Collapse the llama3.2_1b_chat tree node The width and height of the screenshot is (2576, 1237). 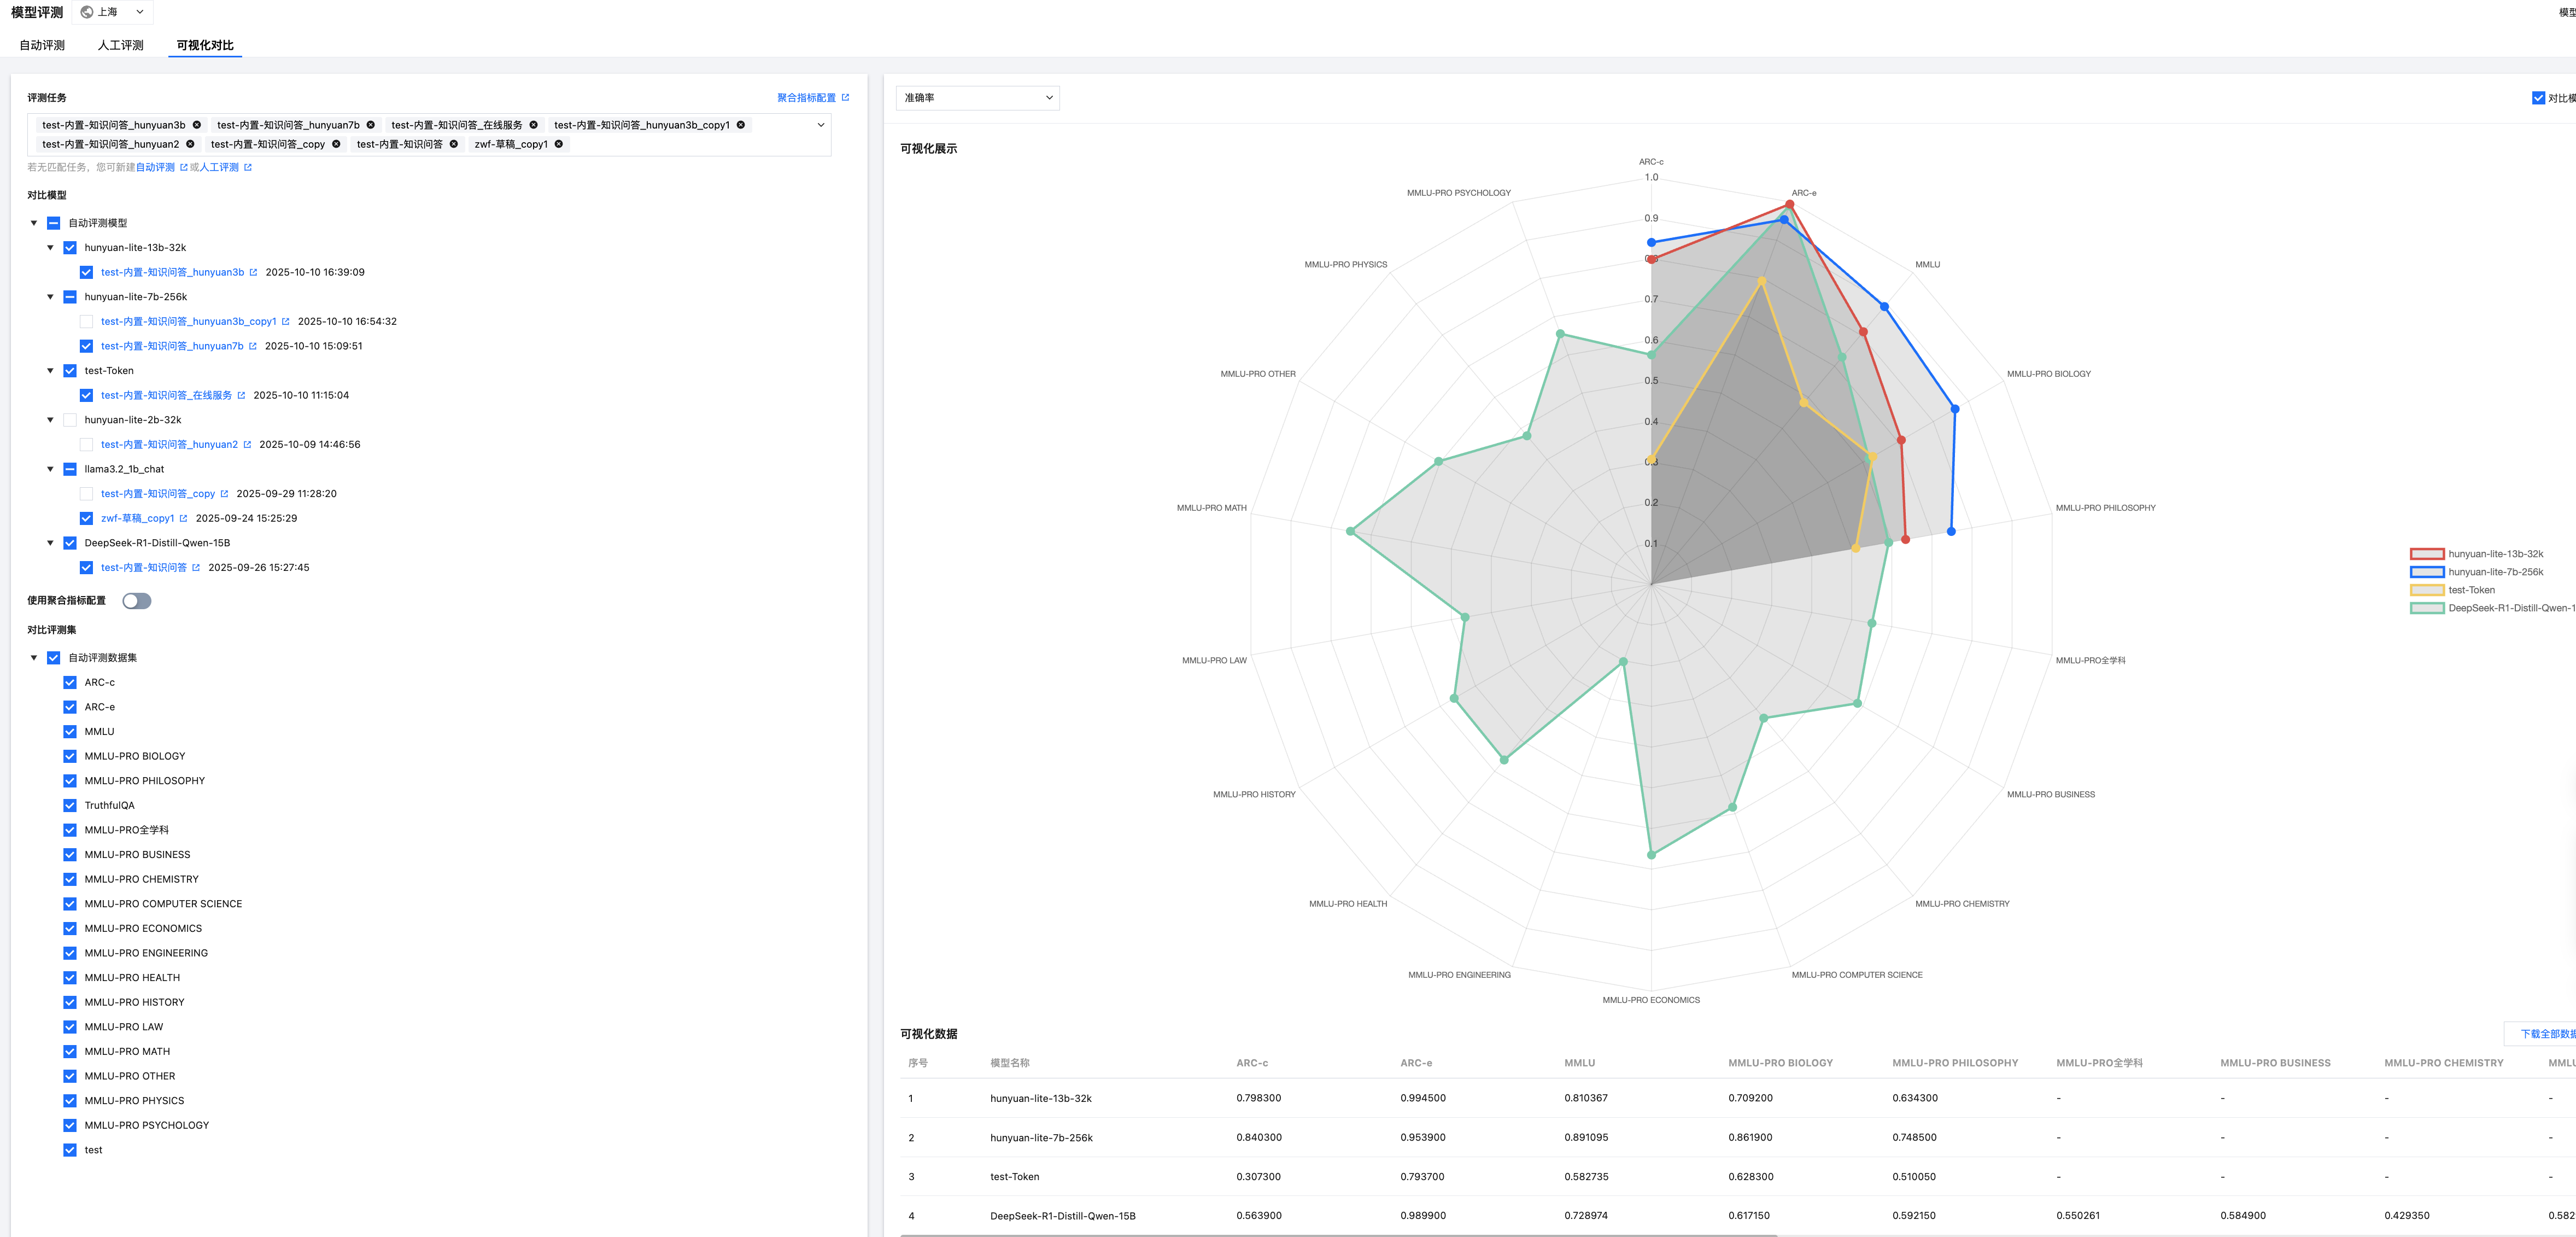coord(50,469)
